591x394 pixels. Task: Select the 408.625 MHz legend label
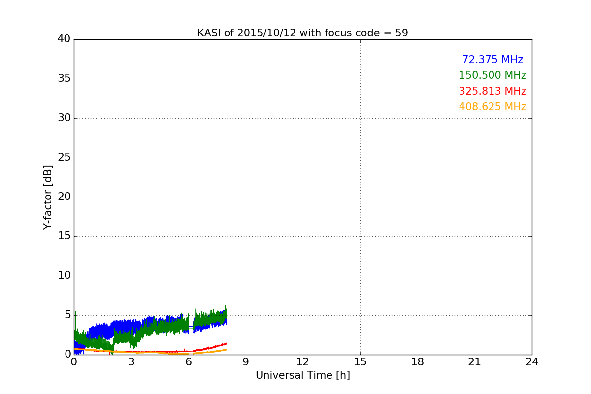coord(492,107)
